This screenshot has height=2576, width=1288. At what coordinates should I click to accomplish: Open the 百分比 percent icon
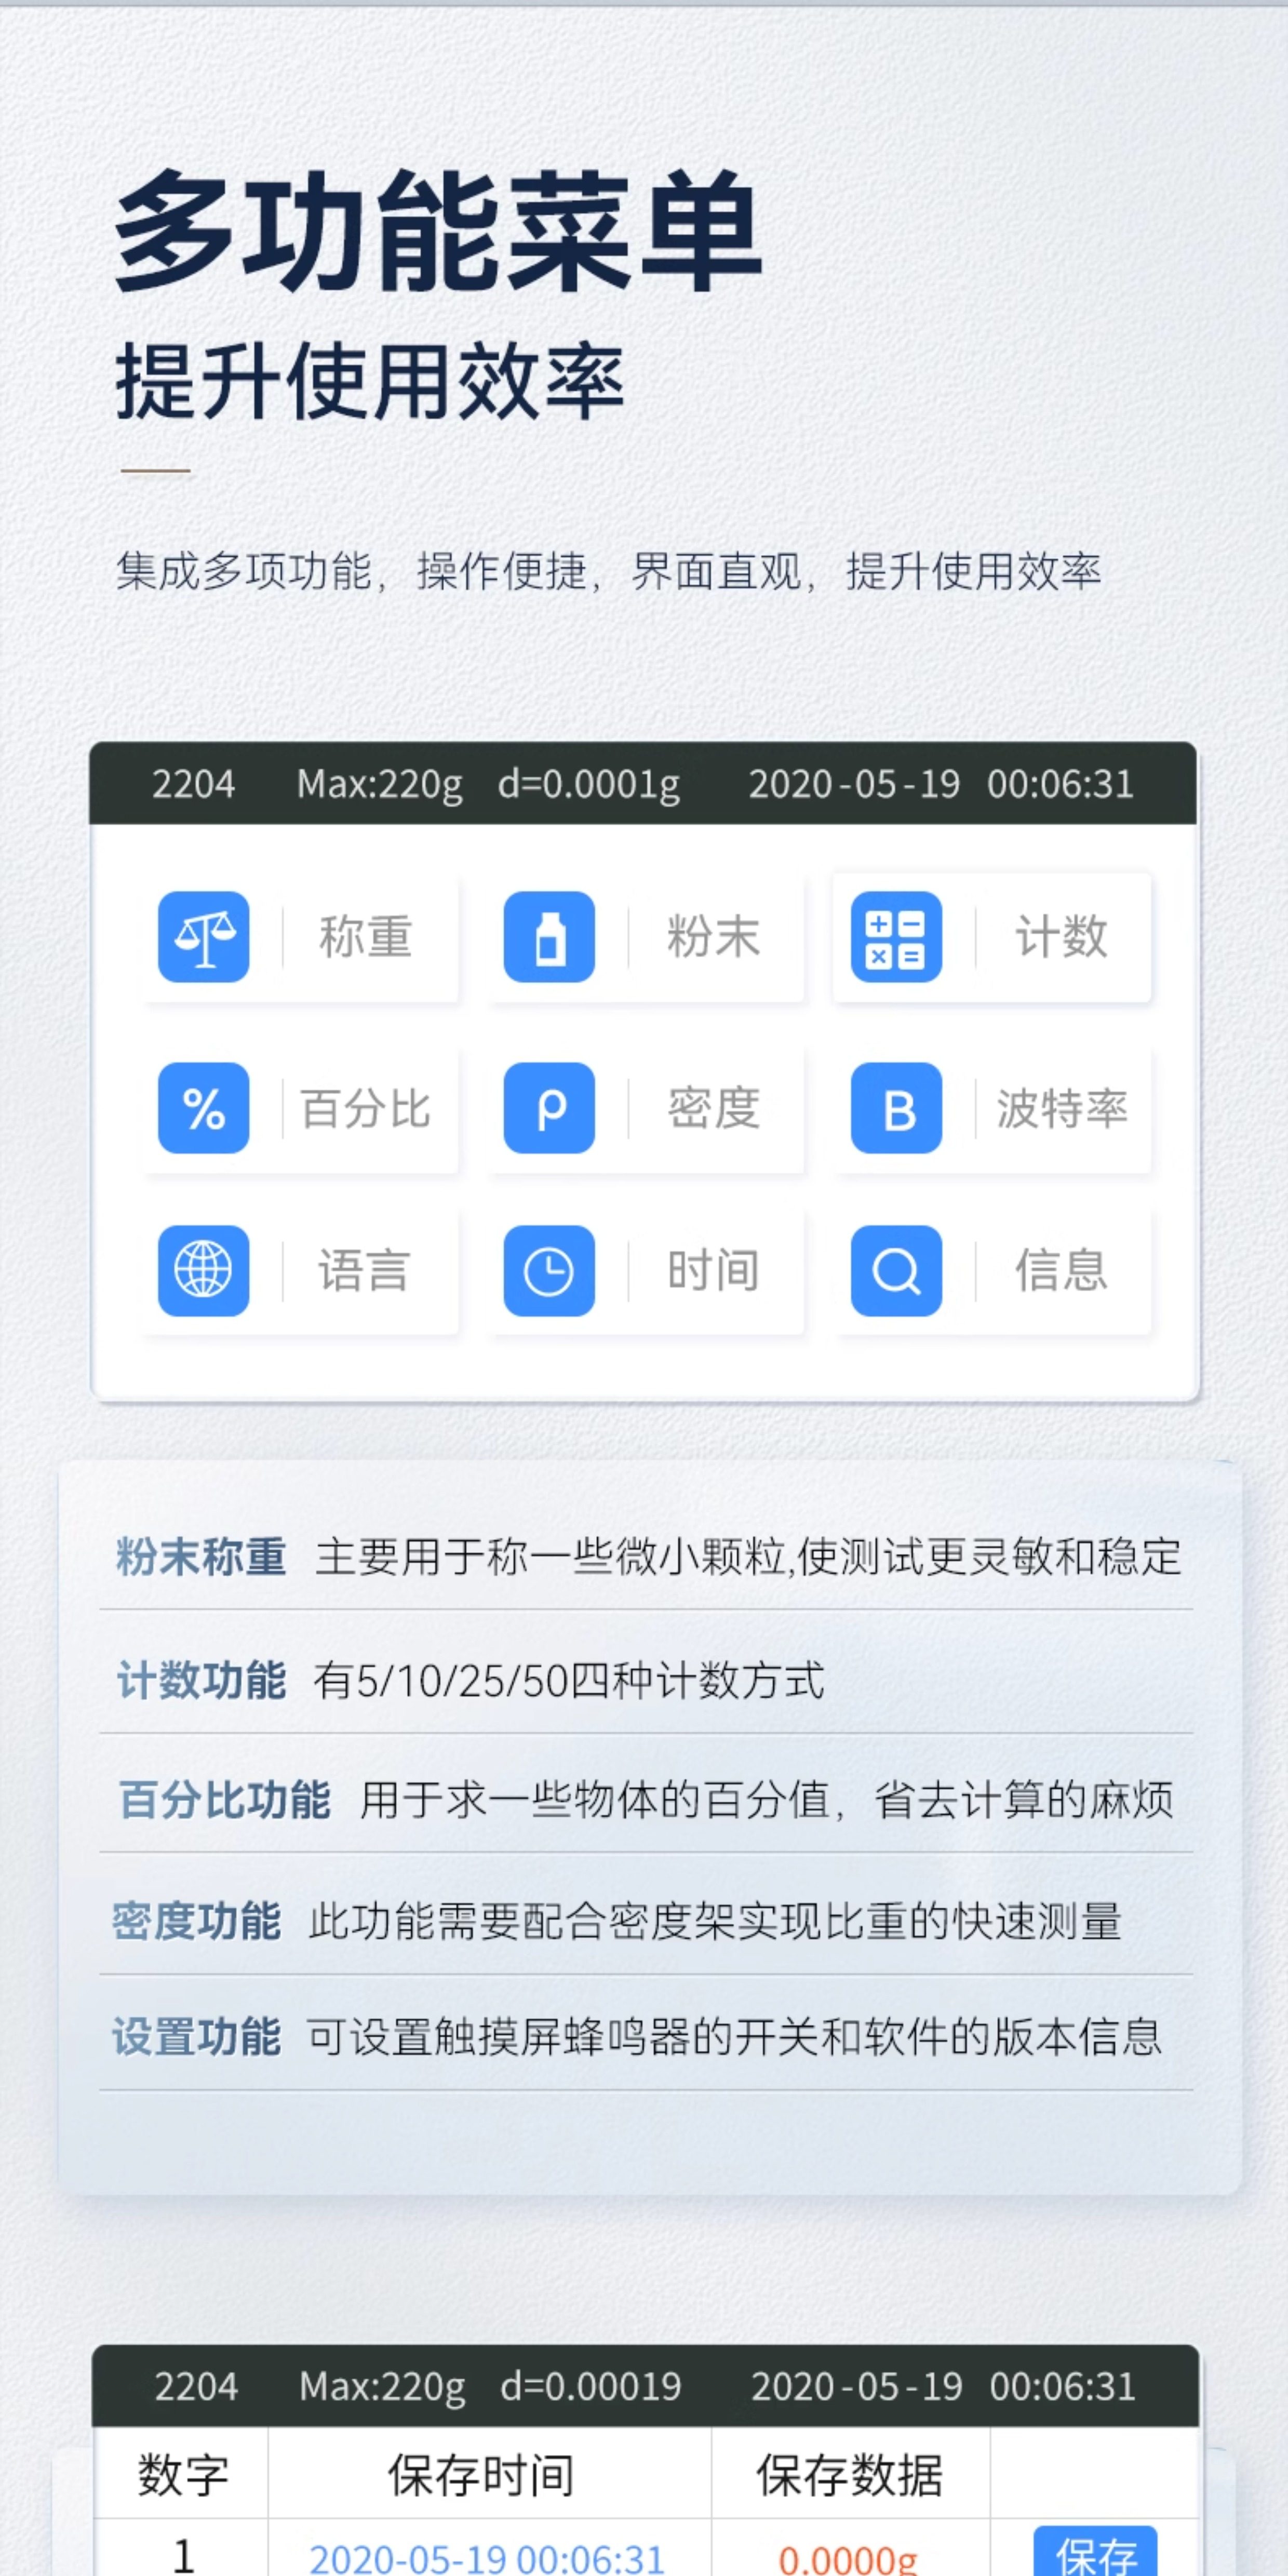click(203, 1108)
